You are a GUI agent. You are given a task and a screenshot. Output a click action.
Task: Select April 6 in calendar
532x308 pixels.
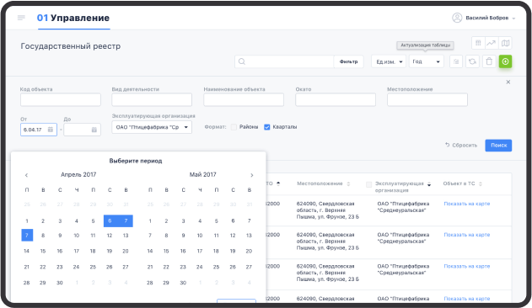pyautogui.click(x=110, y=221)
